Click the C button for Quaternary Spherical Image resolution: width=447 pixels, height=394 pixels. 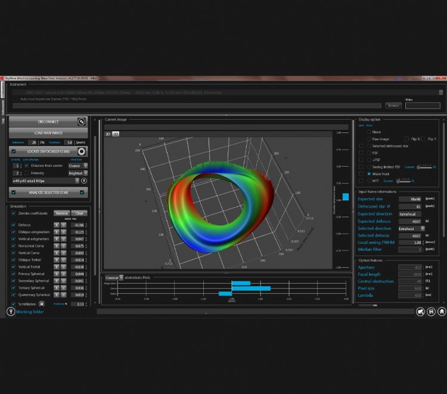click(x=63, y=294)
